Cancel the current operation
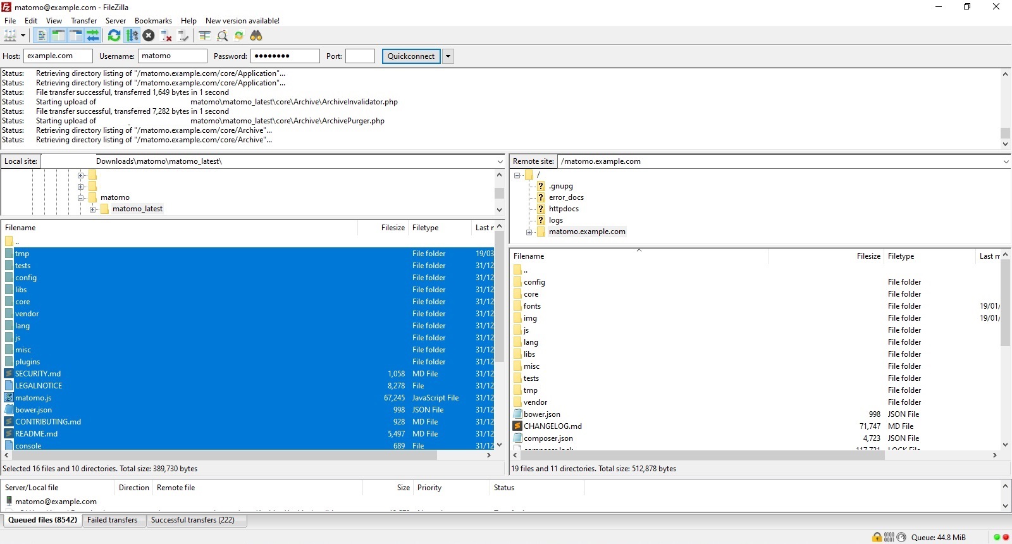 pyautogui.click(x=149, y=36)
